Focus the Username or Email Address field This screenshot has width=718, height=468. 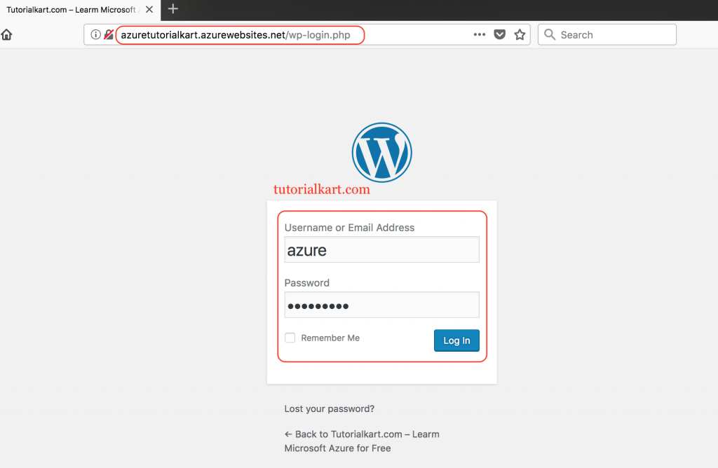point(381,249)
